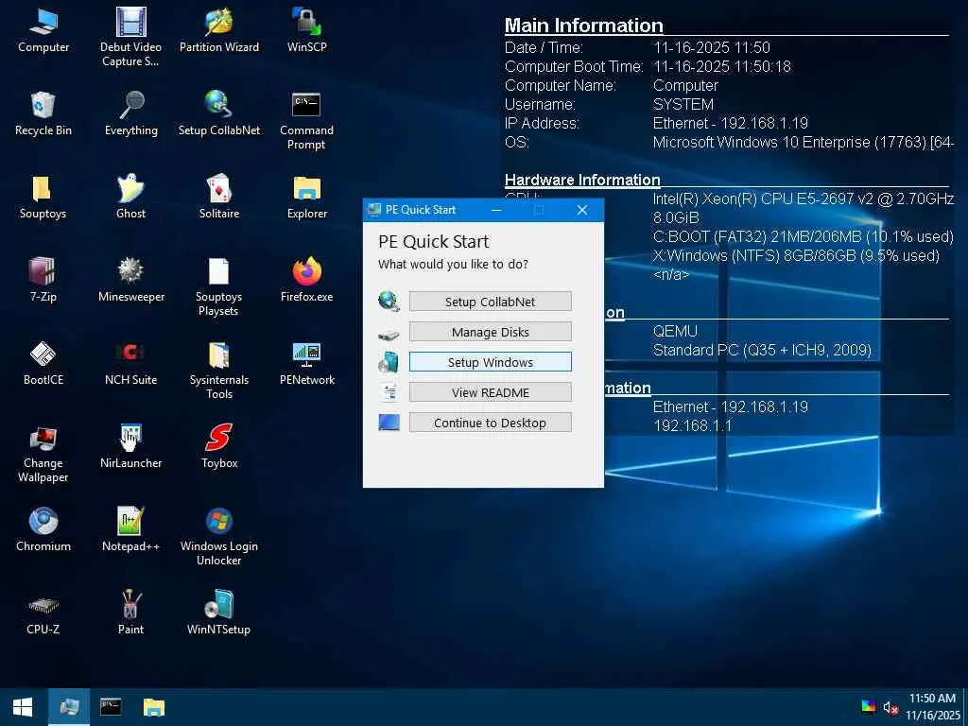
Task: Open Solitaire game icon
Action: [x=219, y=197]
